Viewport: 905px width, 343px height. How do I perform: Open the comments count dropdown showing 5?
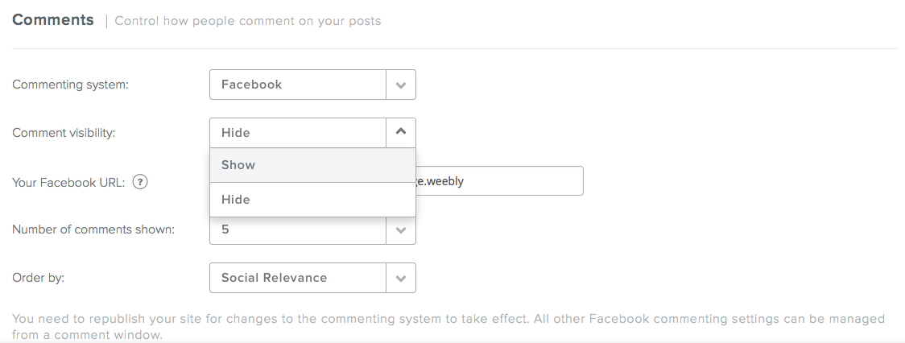(298, 231)
